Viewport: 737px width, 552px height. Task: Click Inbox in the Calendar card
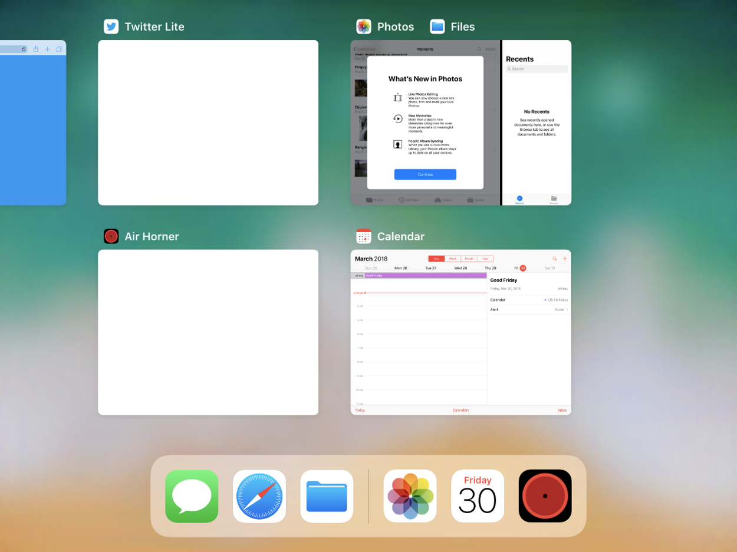click(x=562, y=410)
